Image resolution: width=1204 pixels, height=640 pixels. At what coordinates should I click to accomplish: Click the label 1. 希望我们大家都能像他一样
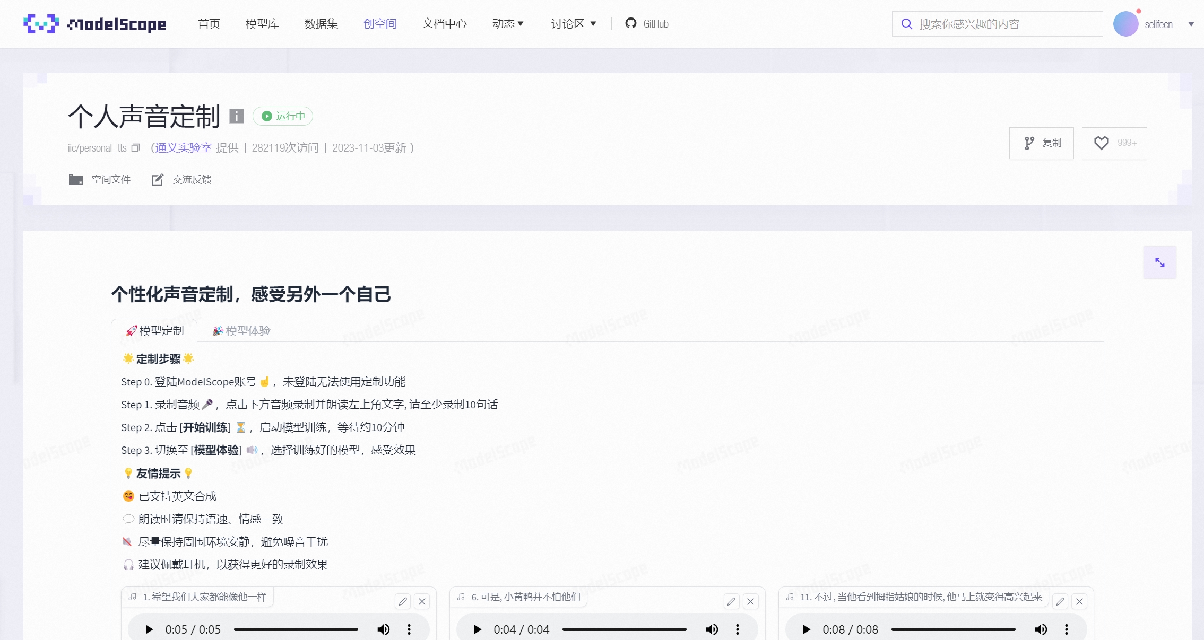point(205,597)
